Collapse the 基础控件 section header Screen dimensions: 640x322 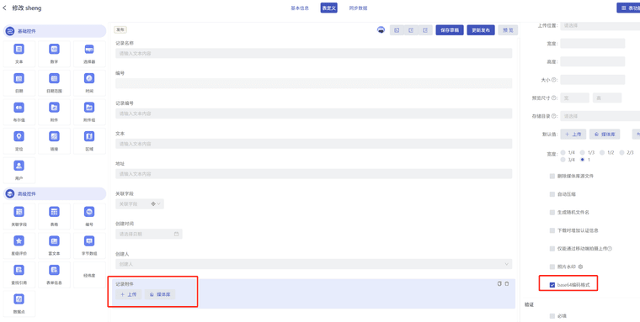[55, 31]
